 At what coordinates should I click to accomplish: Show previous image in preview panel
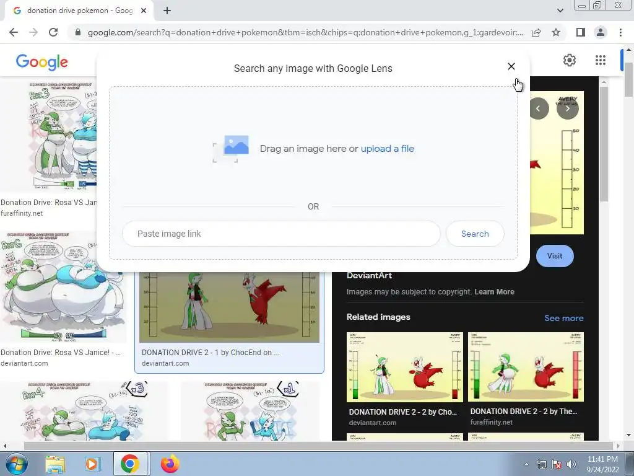[538, 108]
